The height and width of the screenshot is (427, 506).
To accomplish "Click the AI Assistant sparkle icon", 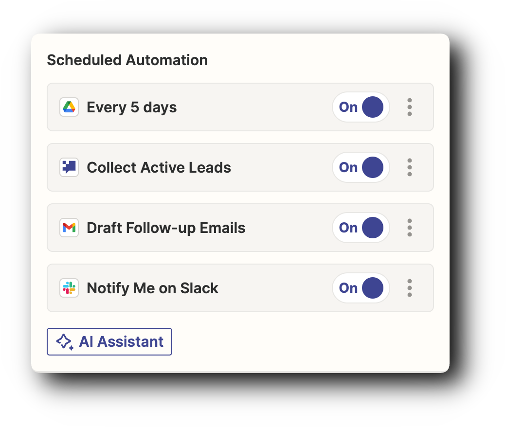I will pos(65,342).
